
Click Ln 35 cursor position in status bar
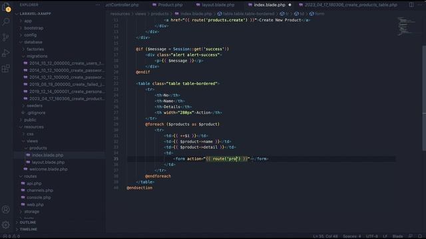tap(325, 236)
